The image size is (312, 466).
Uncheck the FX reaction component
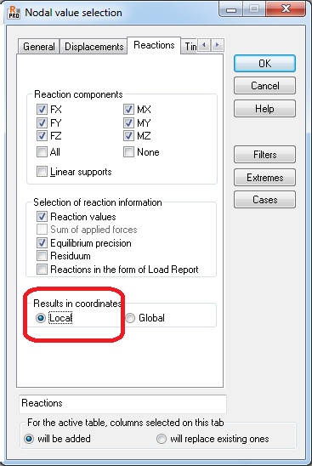pos(42,110)
